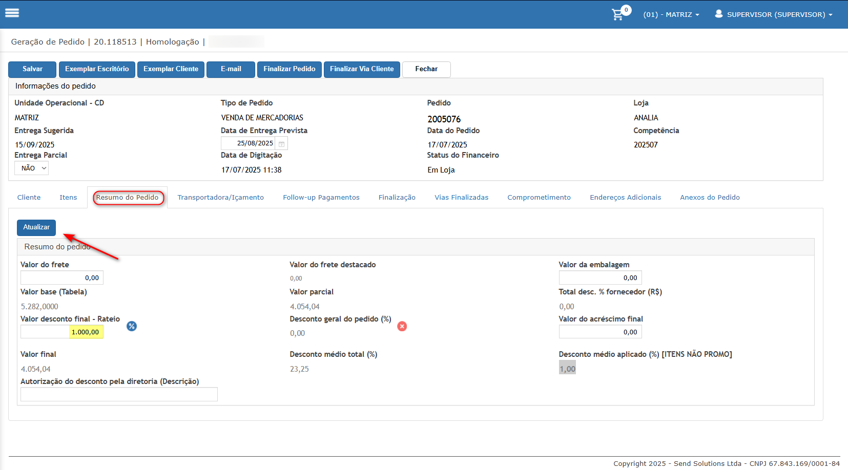Click the Autorização do desconto description field
Screen dimensions: 848x470
[x=119, y=394]
